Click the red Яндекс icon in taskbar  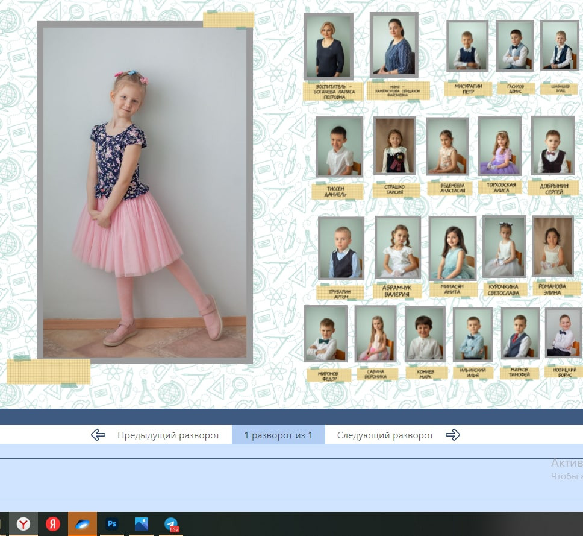pyautogui.click(x=53, y=524)
